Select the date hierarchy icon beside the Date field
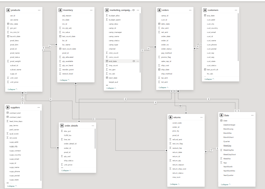 coord(221,120)
